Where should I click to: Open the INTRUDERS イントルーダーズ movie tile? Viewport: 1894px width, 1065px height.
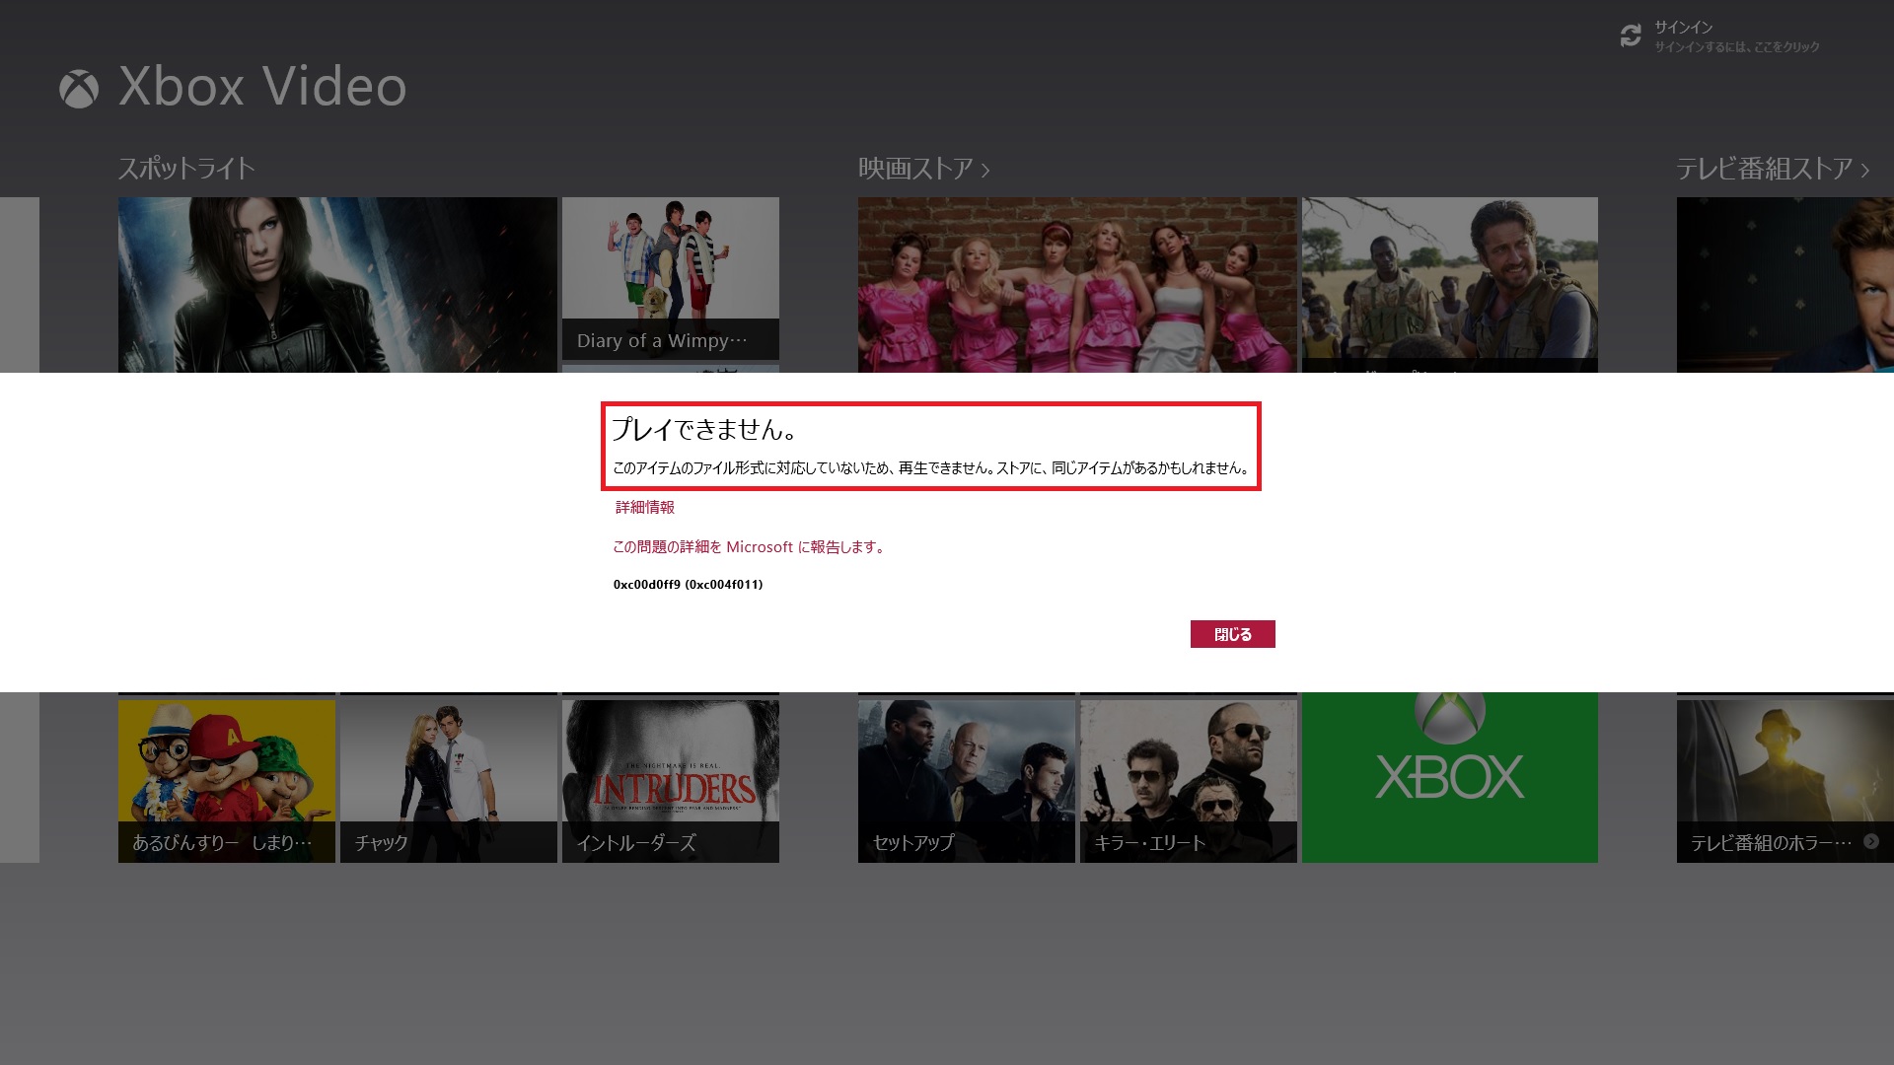[x=670, y=779]
